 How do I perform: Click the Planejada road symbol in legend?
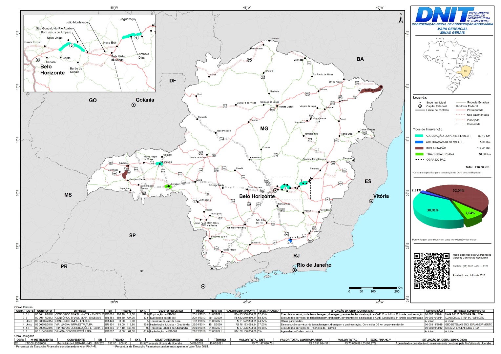coord(461,120)
